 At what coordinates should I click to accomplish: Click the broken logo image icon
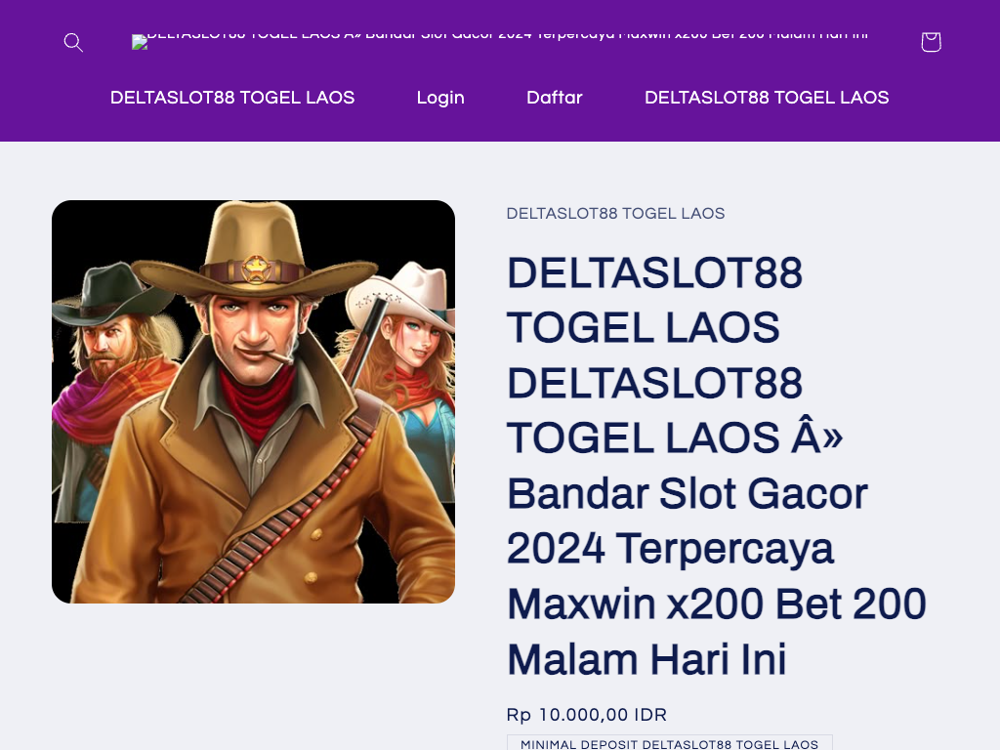(x=140, y=42)
